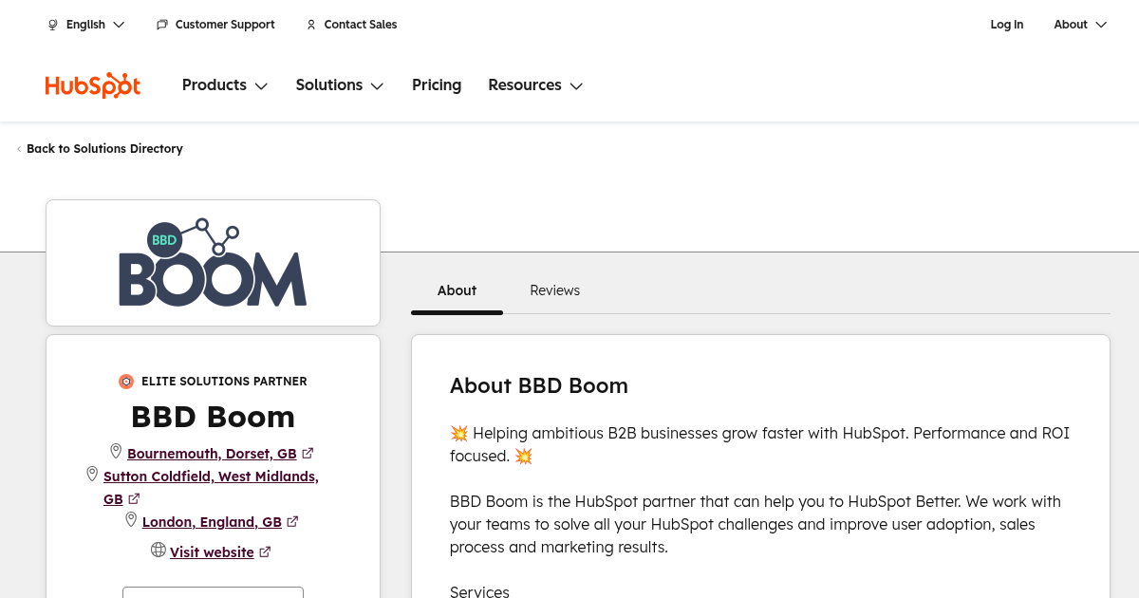Select the About tab
This screenshot has width=1139, height=598.
pyautogui.click(x=457, y=290)
